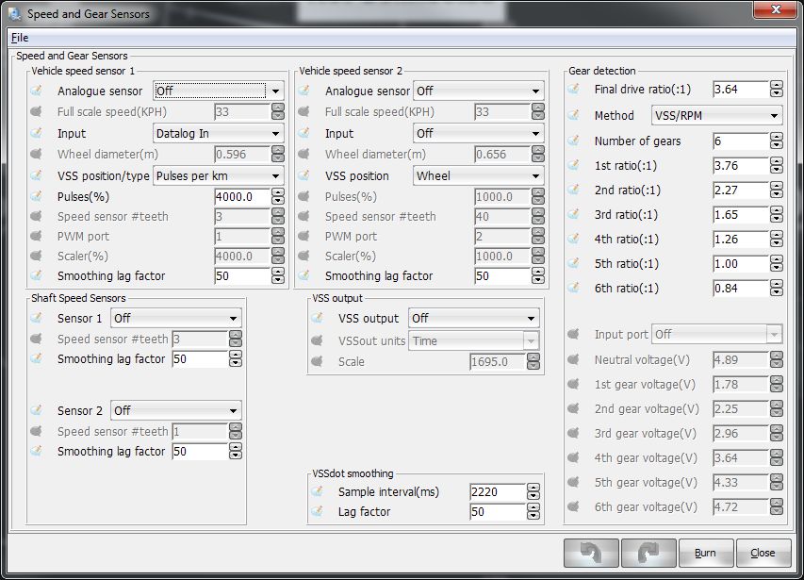Viewport: 804px width, 580px height.
Task: Click the icon next to VSS output label
Action: pyautogui.click(x=318, y=319)
